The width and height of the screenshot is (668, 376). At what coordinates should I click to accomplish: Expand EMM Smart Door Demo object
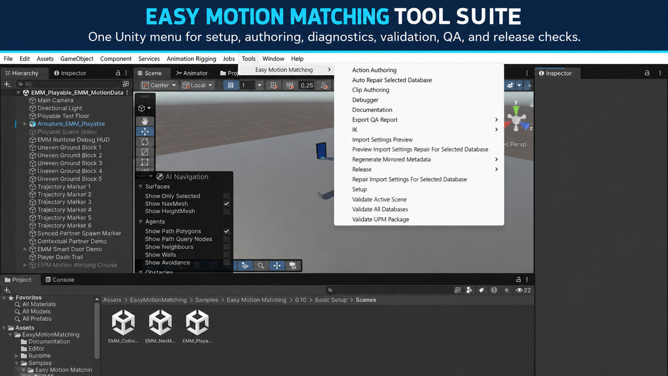tap(25, 250)
